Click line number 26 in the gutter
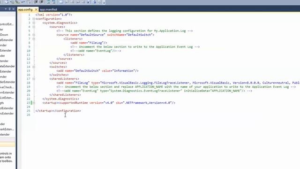 (x=29, y=115)
